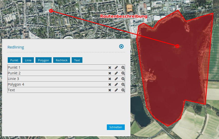Screen dimensions: 219x139
Task: Zoom to the Punkt 1 feature
Action: (123, 67)
